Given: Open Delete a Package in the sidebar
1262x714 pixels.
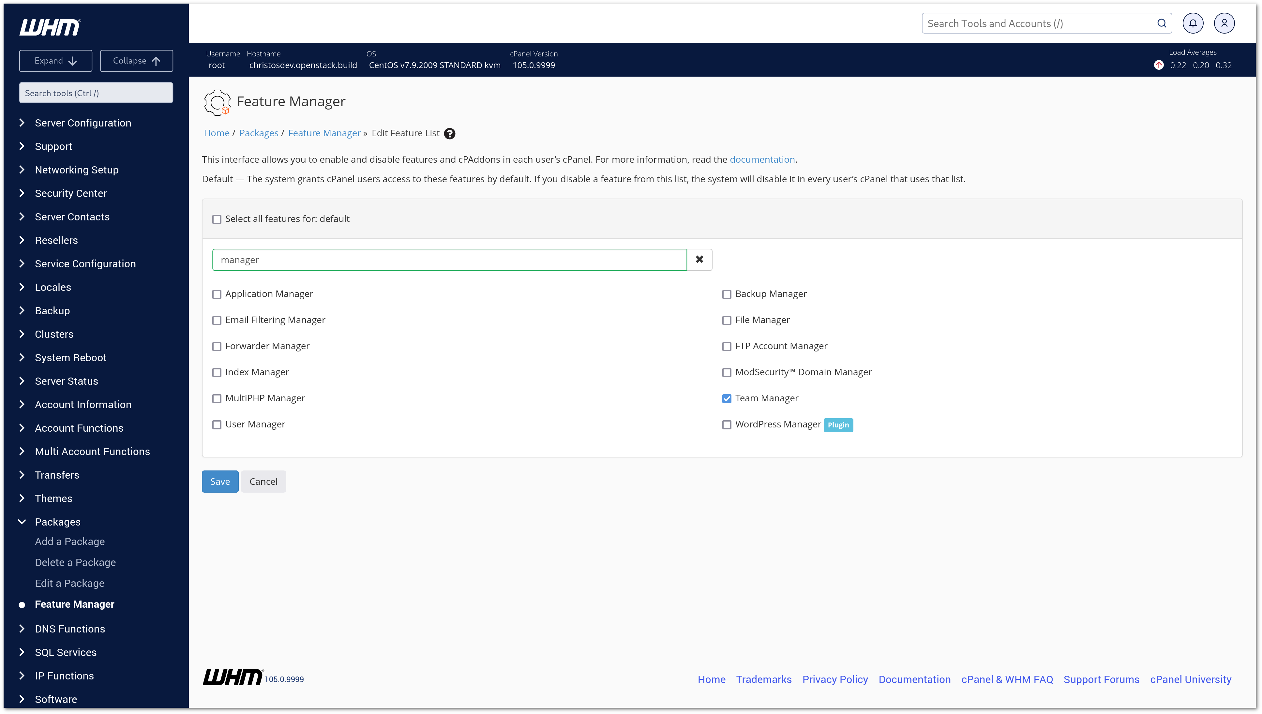Looking at the screenshot, I should tap(75, 562).
